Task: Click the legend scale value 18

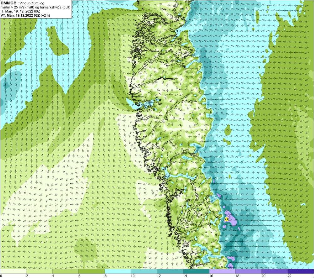Action: (x=237, y=276)
